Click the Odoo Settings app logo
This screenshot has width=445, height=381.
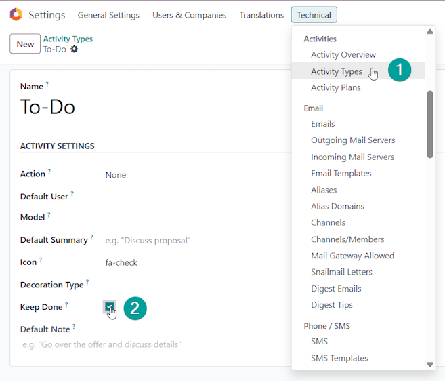coord(16,14)
